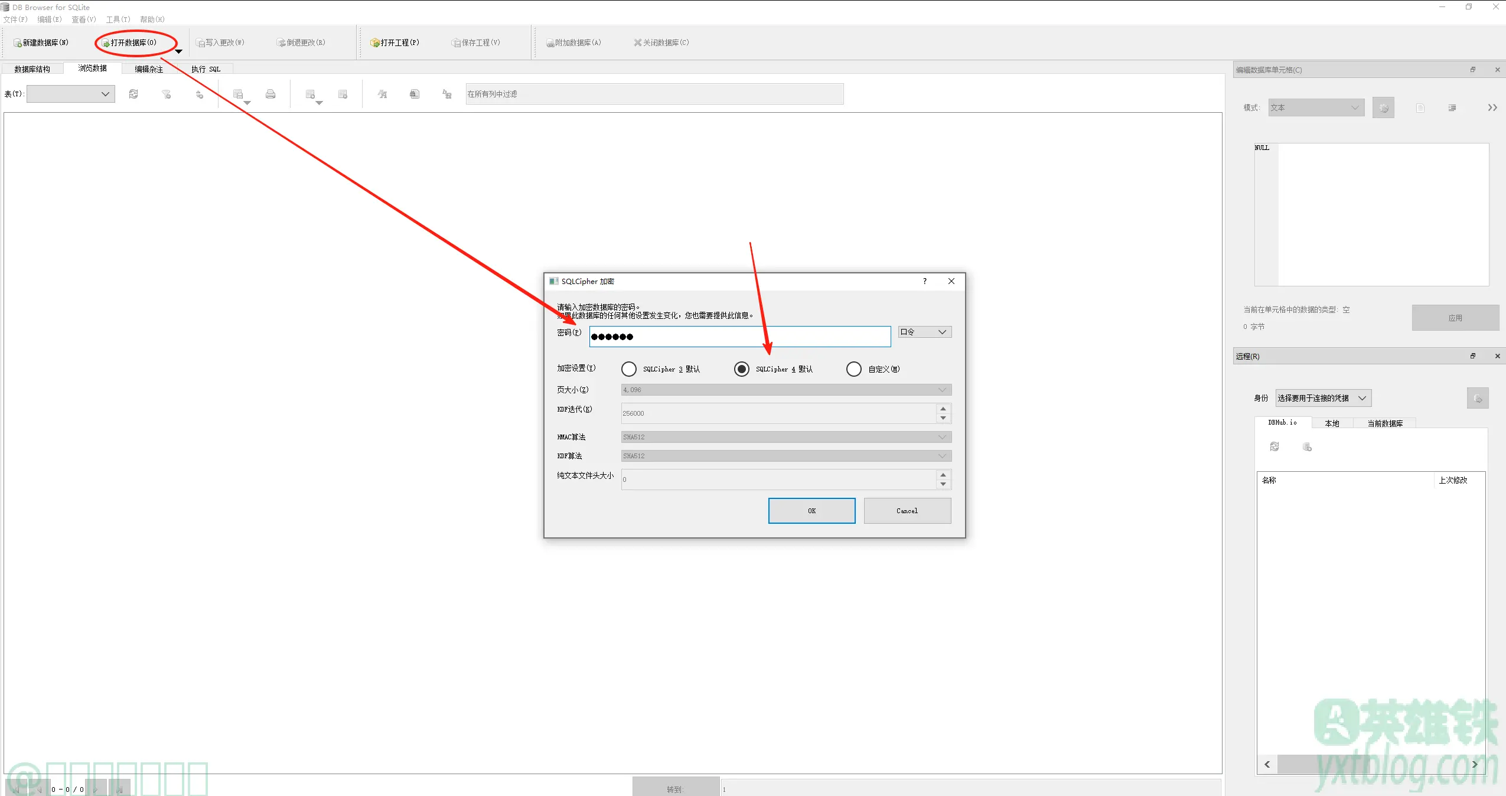Image resolution: width=1506 pixels, height=796 pixels.
Task: Open the View (查看) menu
Action: [84, 19]
